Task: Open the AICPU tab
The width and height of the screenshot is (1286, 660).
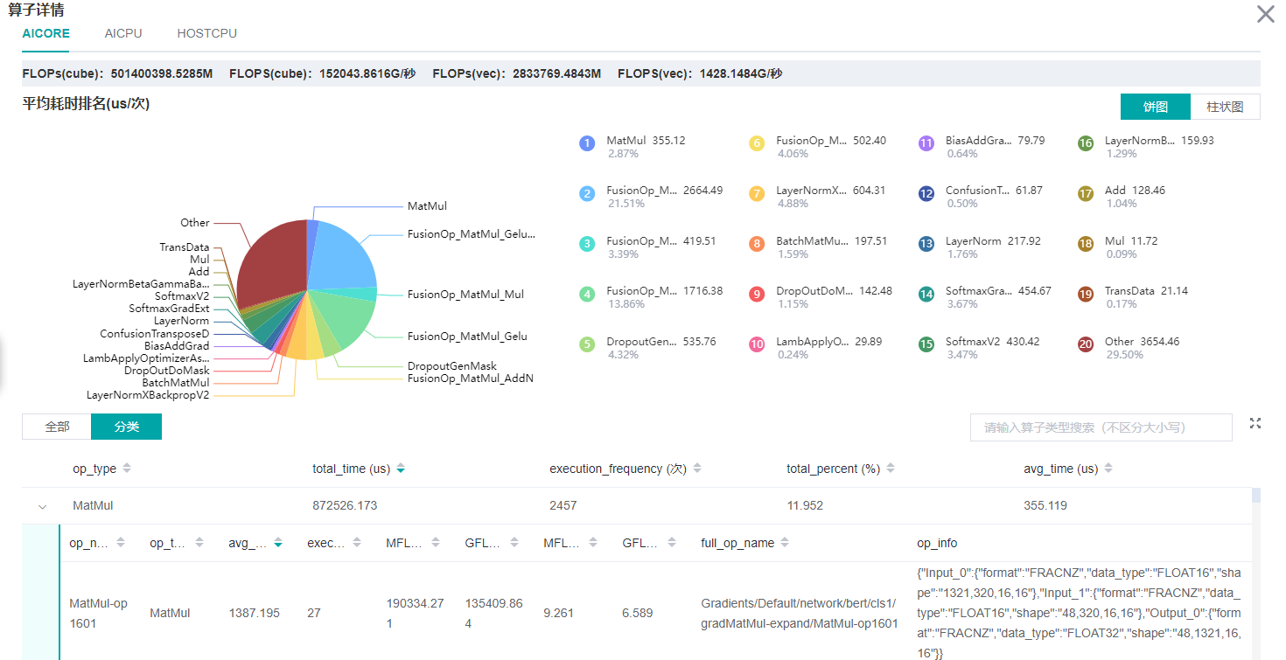Action: [123, 33]
